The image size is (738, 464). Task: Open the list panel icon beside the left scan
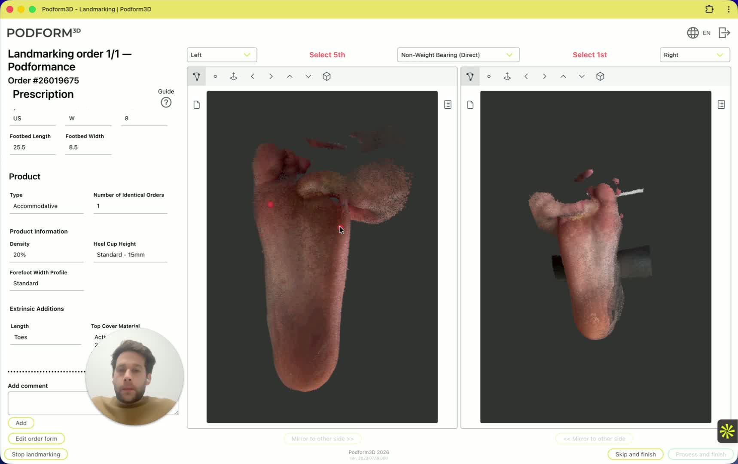tap(448, 104)
